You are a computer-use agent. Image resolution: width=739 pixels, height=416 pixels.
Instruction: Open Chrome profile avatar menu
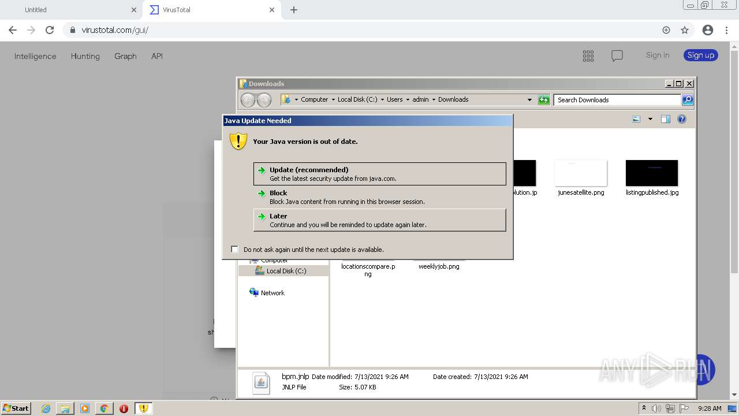[708, 30]
